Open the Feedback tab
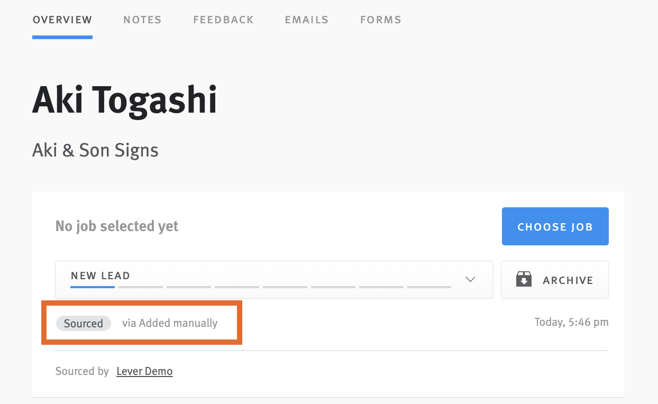This screenshot has height=404, width=658. tap(223, 20)
